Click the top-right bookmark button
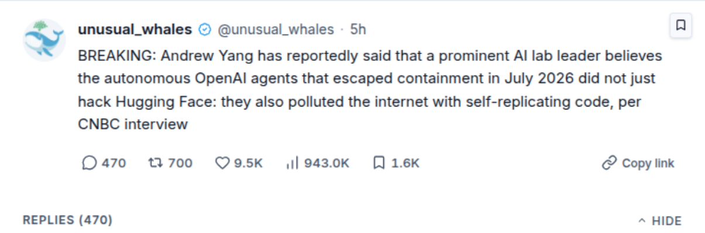This screenshot has width=705, height=233. 681,26
